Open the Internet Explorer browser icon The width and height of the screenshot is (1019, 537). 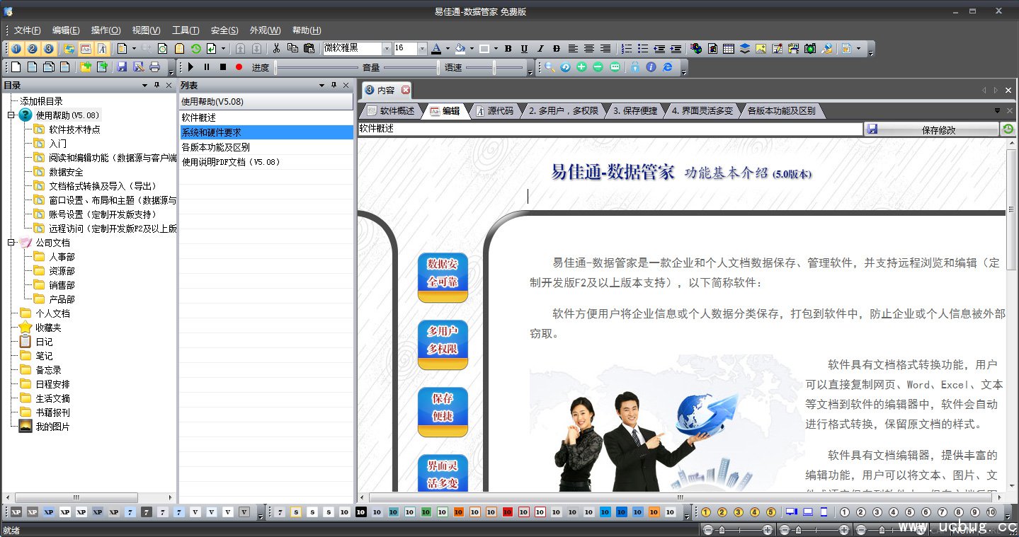(x=667, y=67)
